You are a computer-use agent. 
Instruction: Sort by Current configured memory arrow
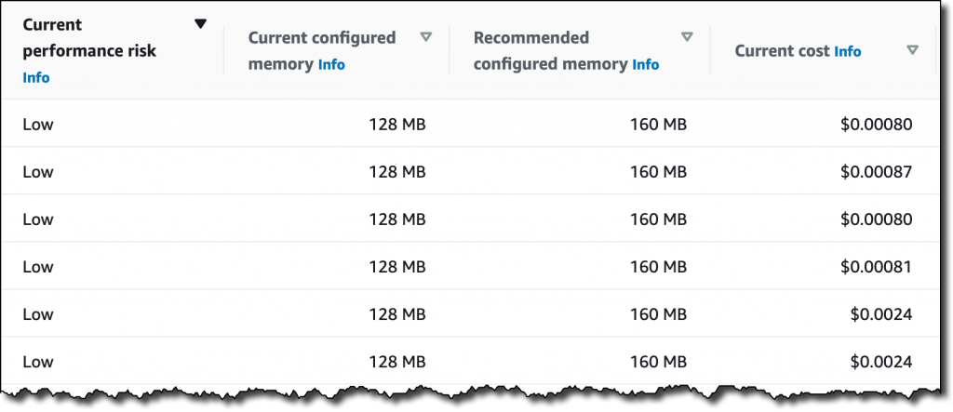(425, 37)
